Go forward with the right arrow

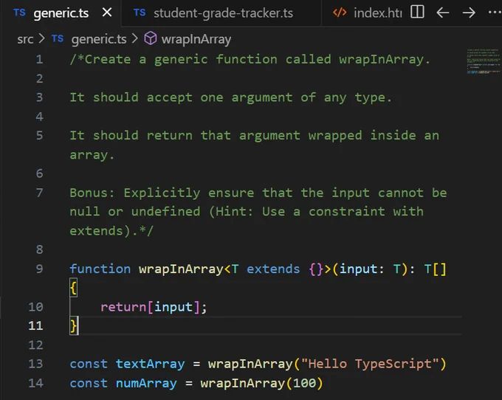(469, 13)
